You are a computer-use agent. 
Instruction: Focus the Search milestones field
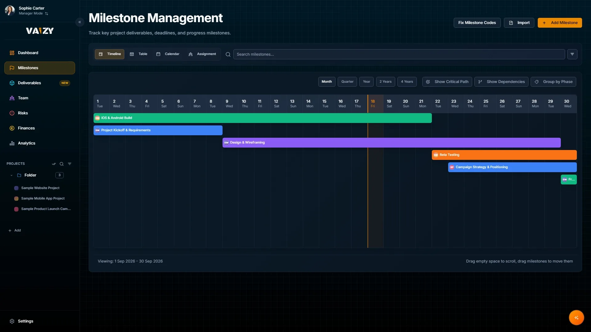pyautogui.click(x=399, y=54)
